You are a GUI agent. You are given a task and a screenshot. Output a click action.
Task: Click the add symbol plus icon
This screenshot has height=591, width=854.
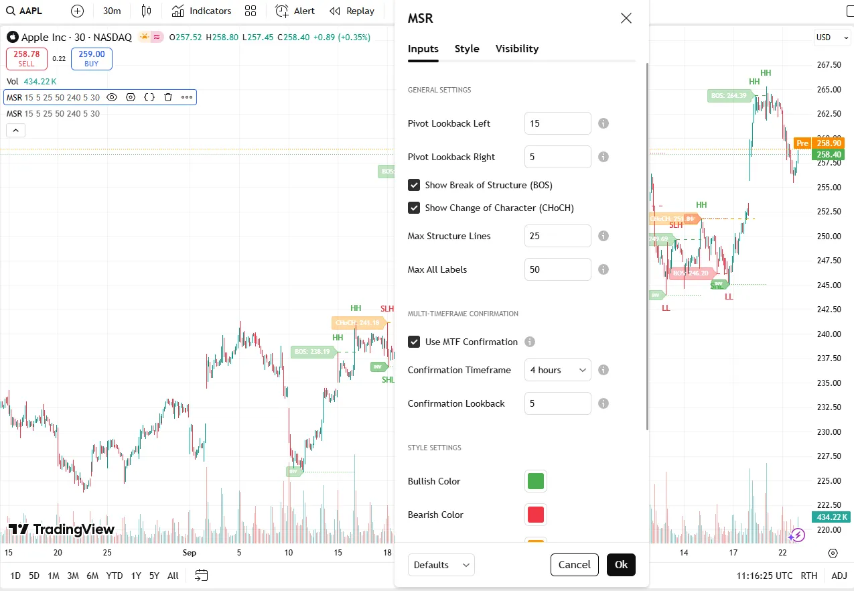click(78, 11)
